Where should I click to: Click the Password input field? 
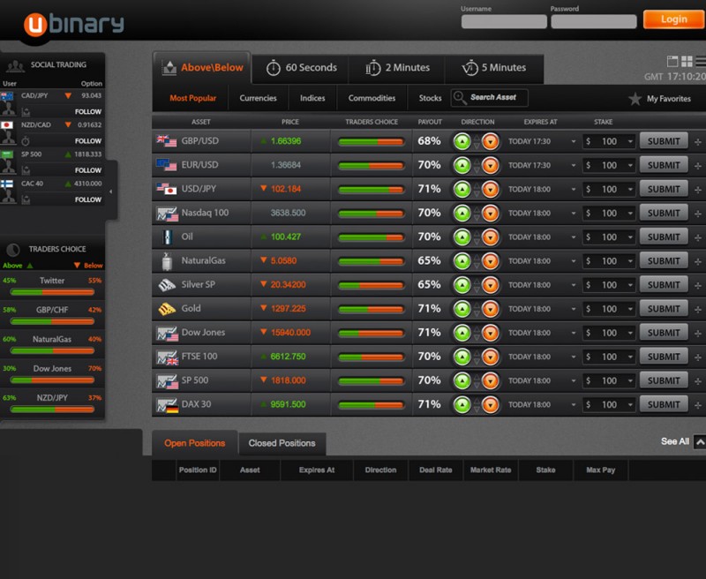593,21
